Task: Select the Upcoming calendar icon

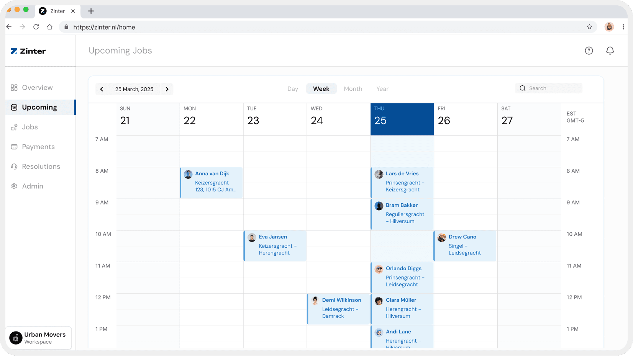Action: pos(14,107)
